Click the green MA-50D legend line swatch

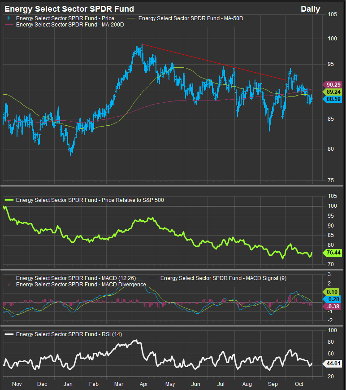[131, 18]
